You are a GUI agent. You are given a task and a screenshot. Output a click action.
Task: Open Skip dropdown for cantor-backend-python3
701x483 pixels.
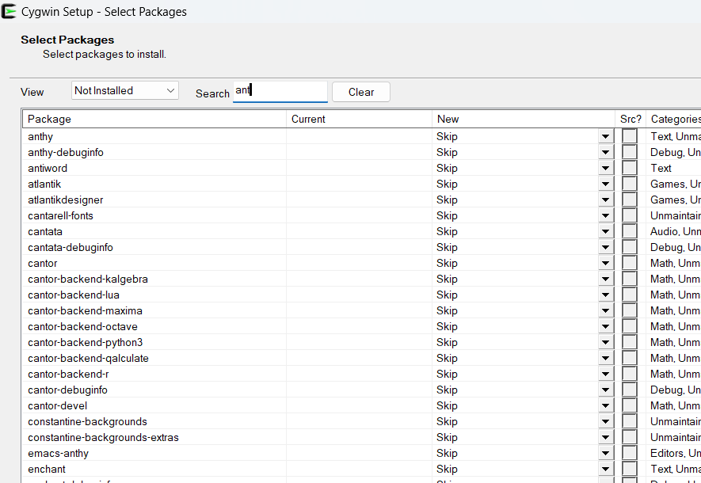point(605,342)
